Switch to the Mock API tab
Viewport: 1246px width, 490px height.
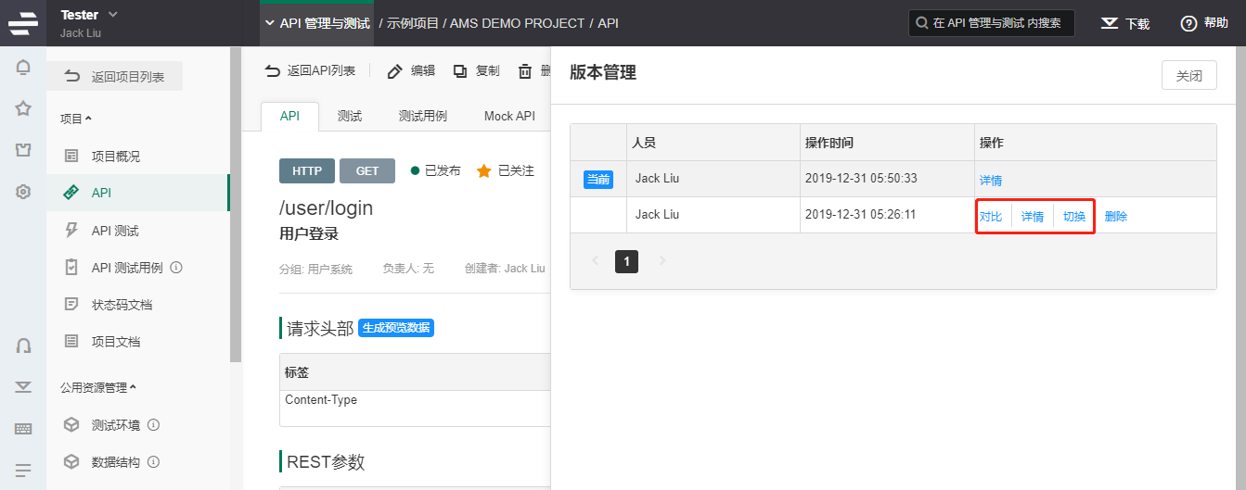509,116
